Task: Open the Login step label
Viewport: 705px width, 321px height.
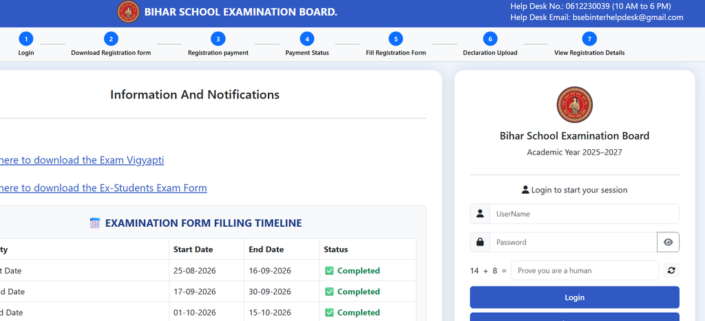Action: [x=26, y=53]
